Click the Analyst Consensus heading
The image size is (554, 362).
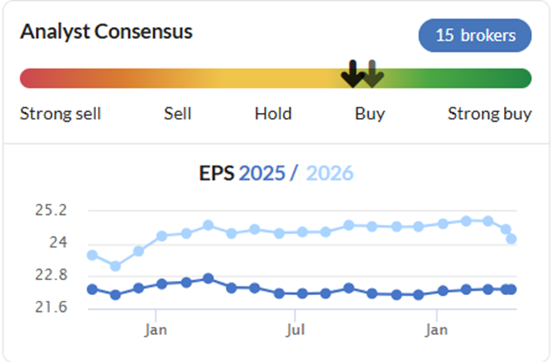(x=107, y=32)
